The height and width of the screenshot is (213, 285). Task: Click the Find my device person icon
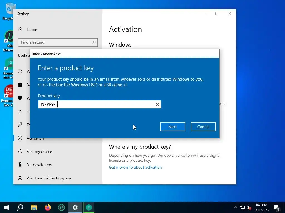tap(20, 151)
